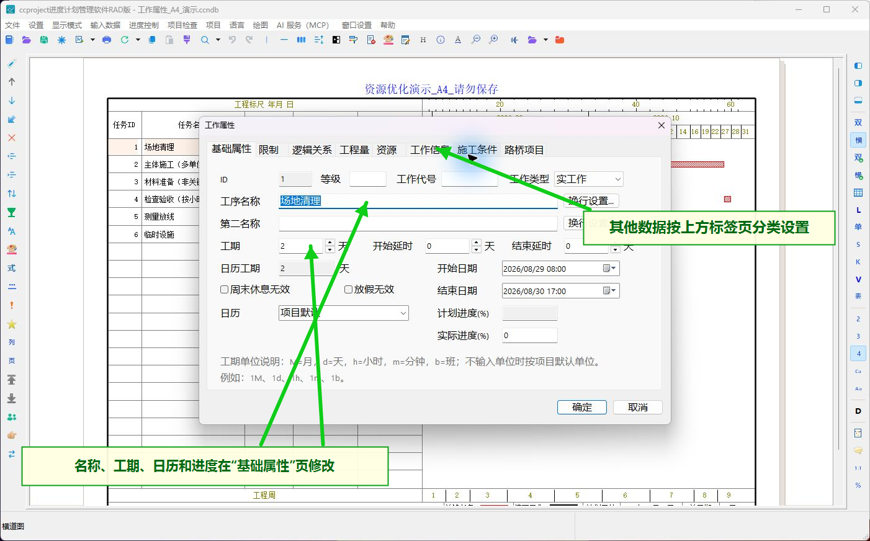Close the 工作属性 dialog
The height and width of the screenshot is (541, 870).
tap(661, 125)
